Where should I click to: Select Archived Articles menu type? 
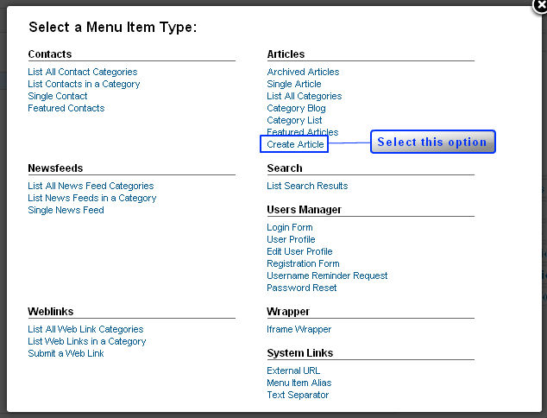coord(303,72)
